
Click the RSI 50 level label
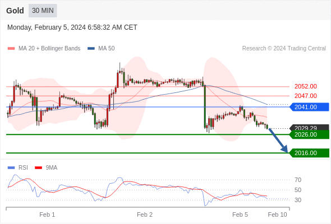(x=298, y=190)
